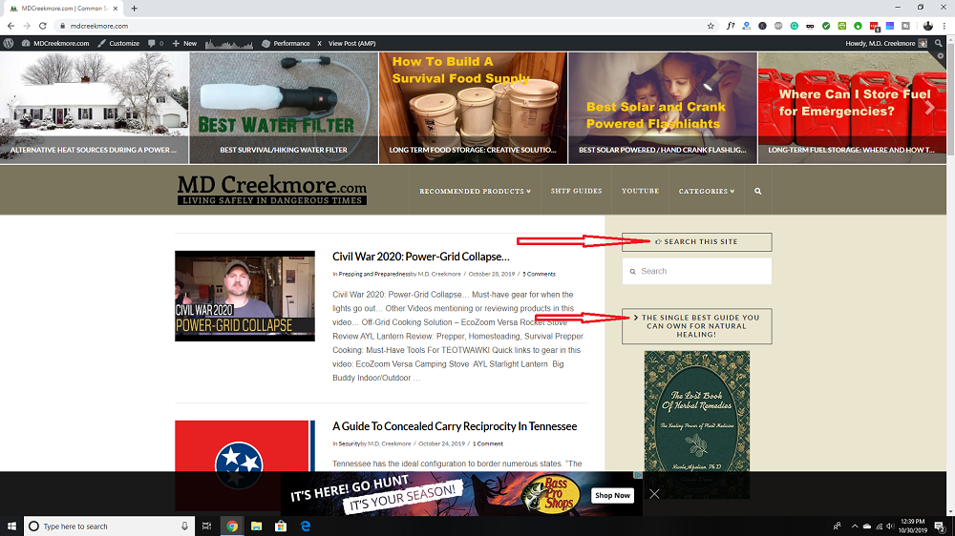Viewport: 955px width, 536px height.
Task: Click the M.D. Creekmore author link of Civil War post
Action: point(439,274)
